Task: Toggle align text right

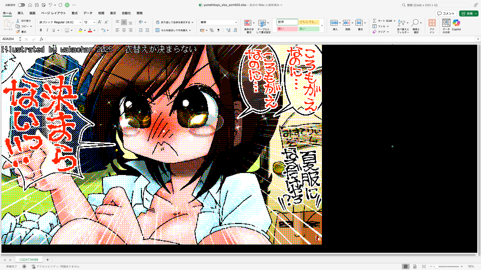Action: pyautogui.click(x=131, y=30)
